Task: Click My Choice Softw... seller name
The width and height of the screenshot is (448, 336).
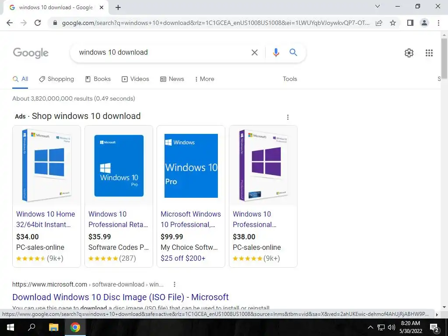Action: pyautogui.click(x=189, y=248)
